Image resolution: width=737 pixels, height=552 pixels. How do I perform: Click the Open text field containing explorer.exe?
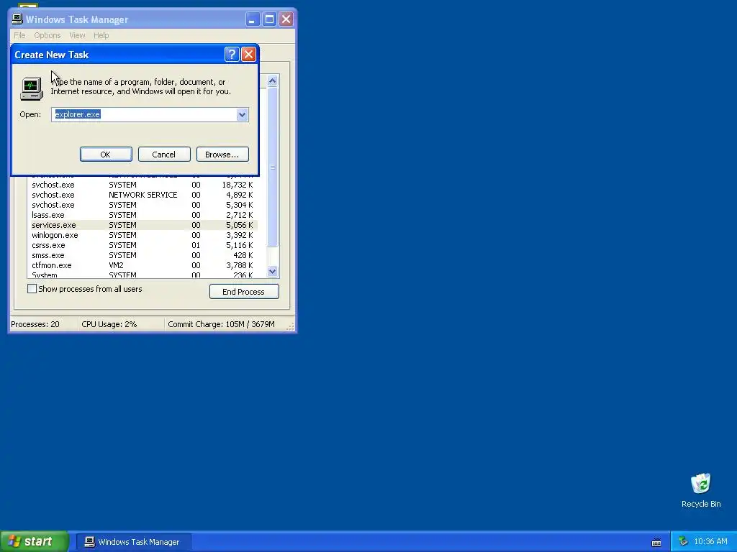144,114
